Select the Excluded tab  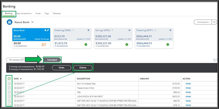click(52, 60)
